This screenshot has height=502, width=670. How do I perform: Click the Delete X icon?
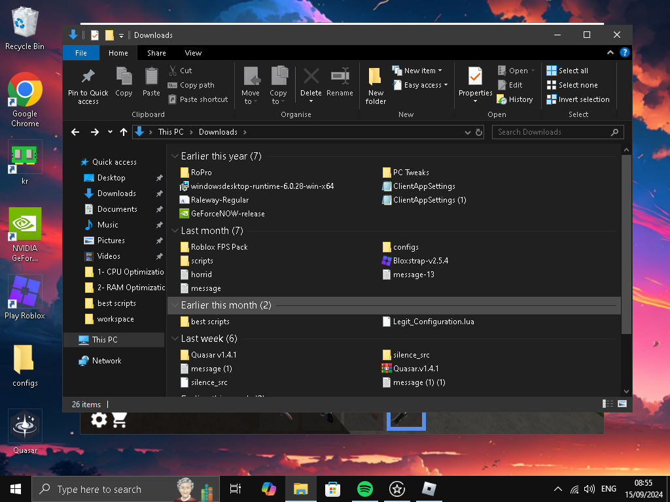[x=311, y=76]
